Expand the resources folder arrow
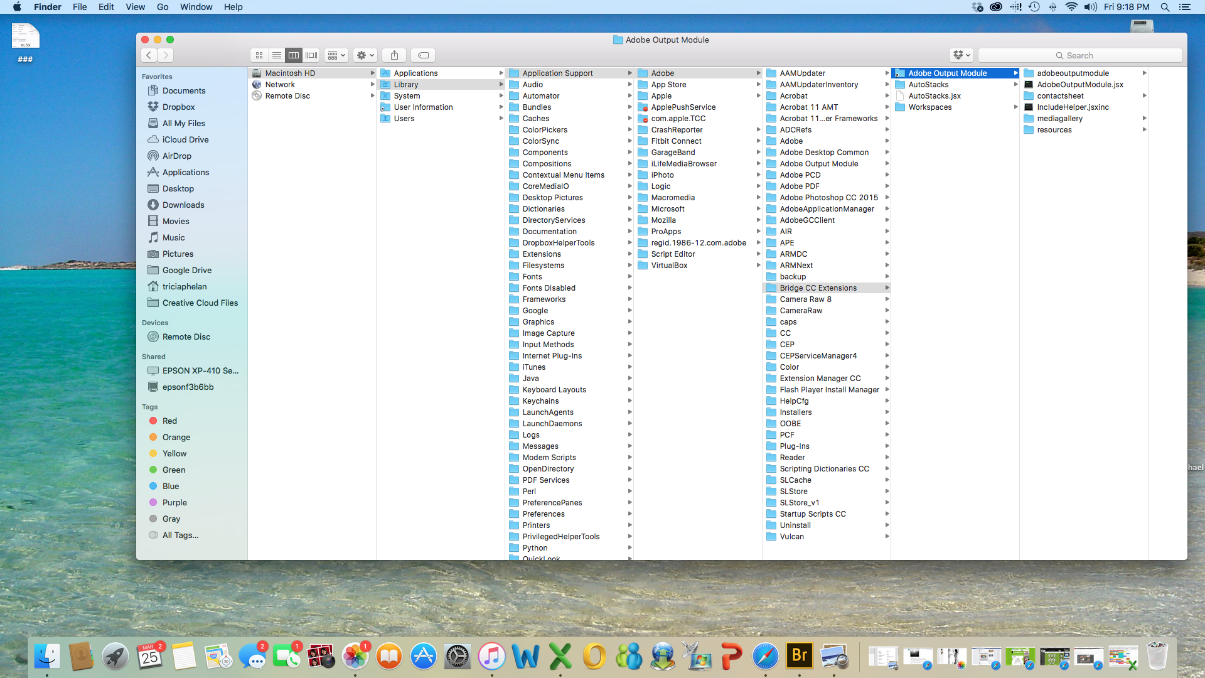Screen dimensions: 1205x678 click(x=1144, y=129)
